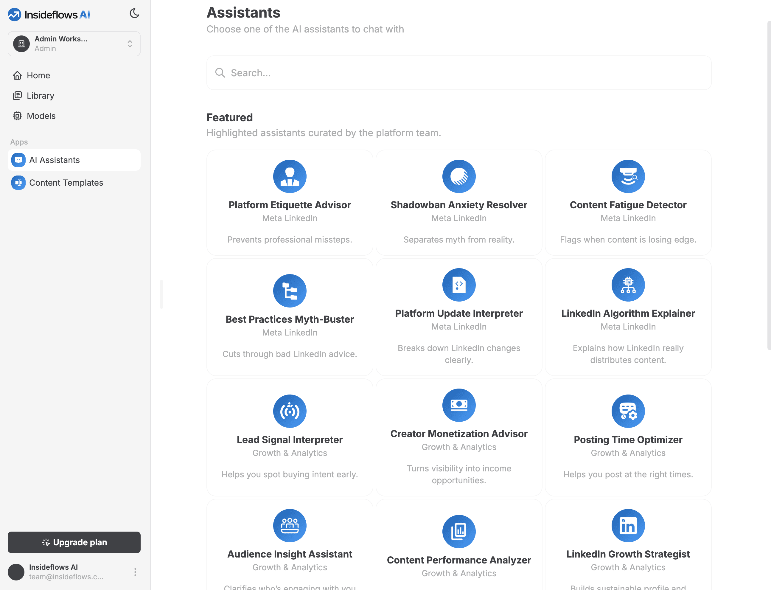Viewport: 771px width, 590px height.
Task: Click the page vertical scrollbar
Action: click(769, 185)
